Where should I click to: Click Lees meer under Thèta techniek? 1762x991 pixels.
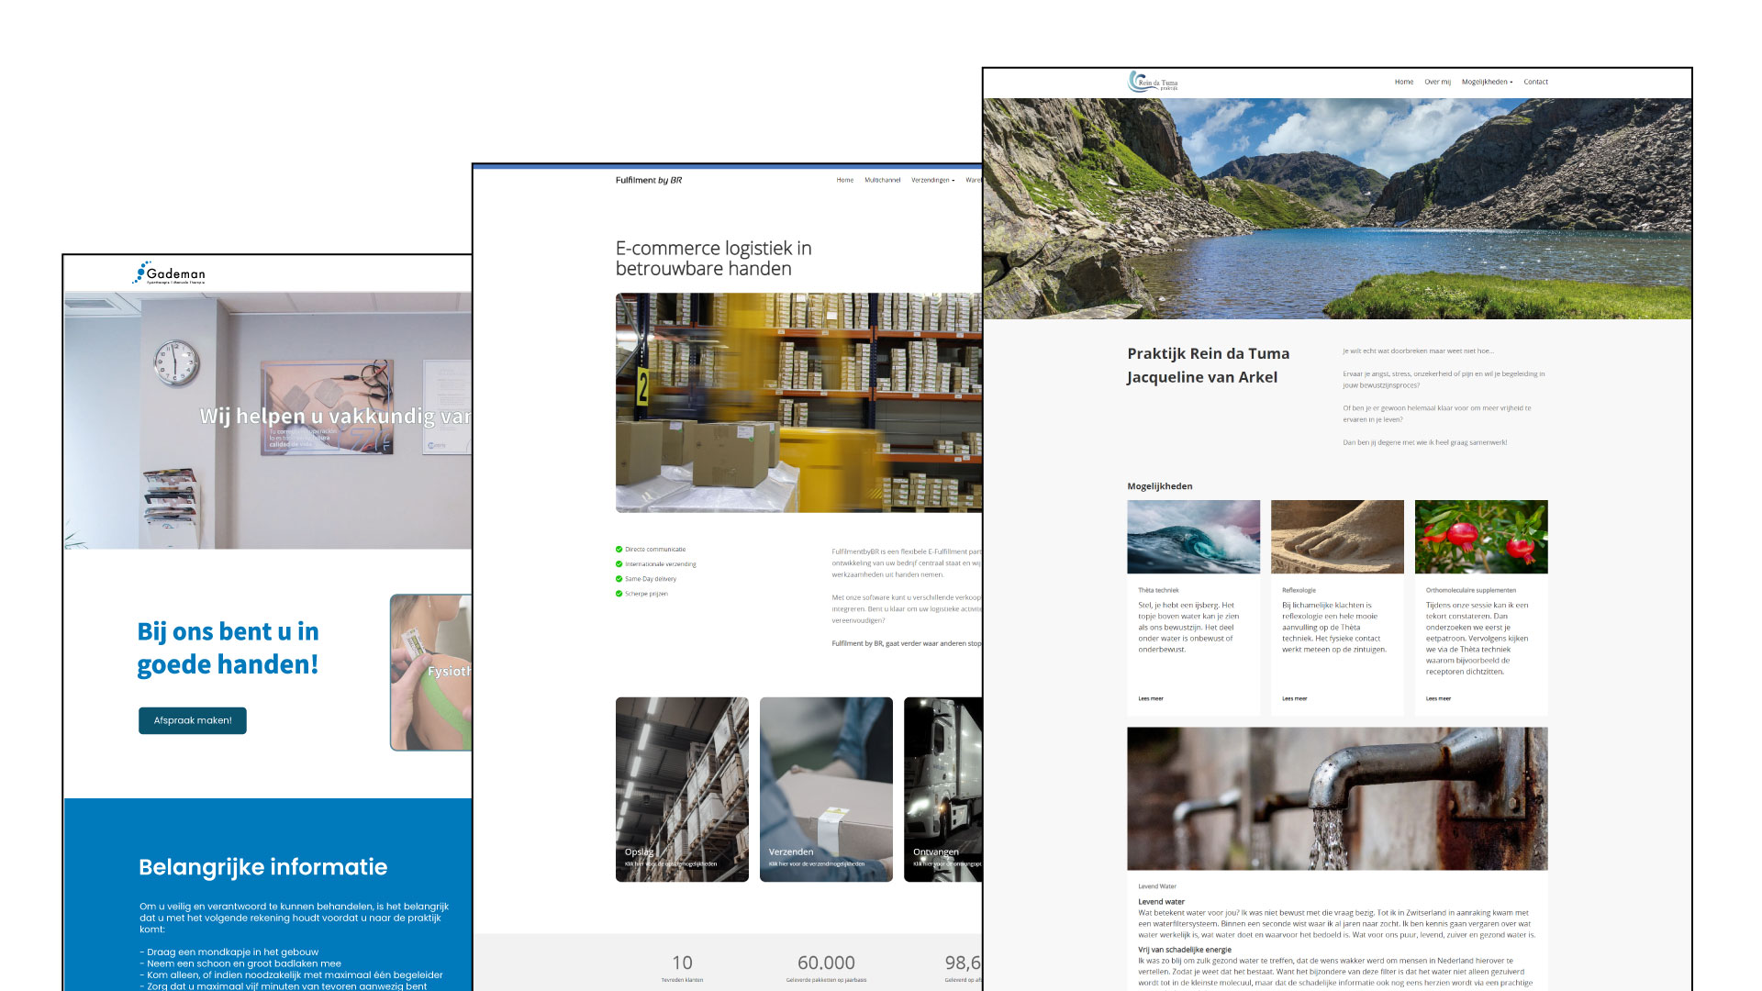1151,698
